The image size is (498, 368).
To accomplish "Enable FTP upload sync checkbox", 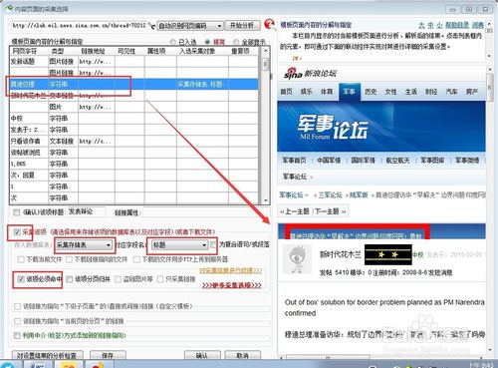I will coord(136,259).
